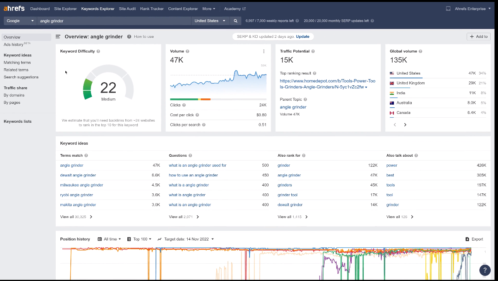Go to next countries page arrow

click(x=405, y=125)
